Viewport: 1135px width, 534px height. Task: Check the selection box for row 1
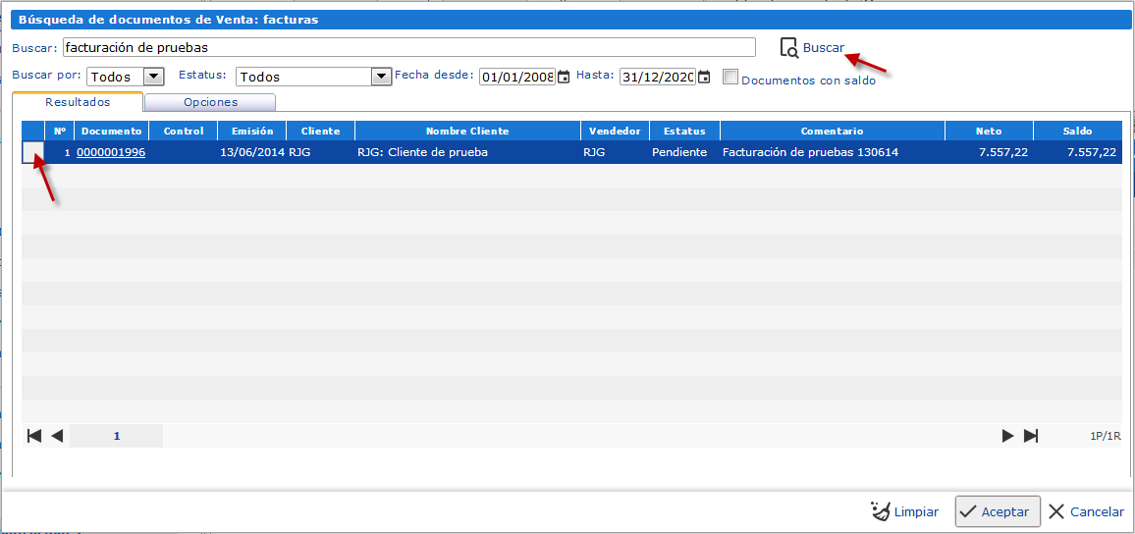point(32,152)
